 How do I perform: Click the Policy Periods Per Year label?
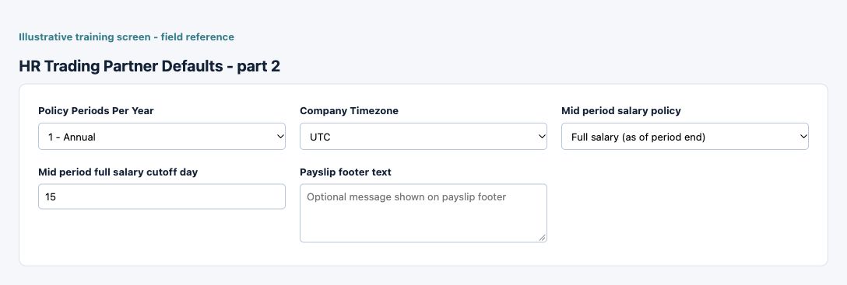pos(97,111)
